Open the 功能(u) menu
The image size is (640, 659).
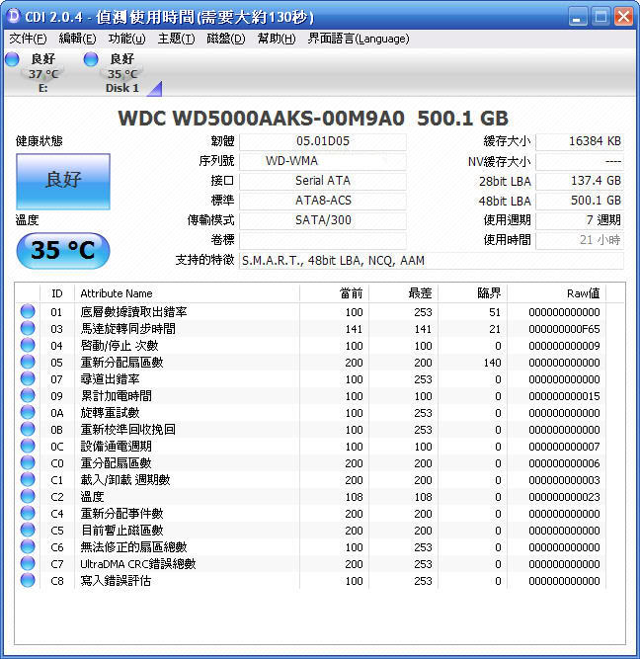coord(126,39)
